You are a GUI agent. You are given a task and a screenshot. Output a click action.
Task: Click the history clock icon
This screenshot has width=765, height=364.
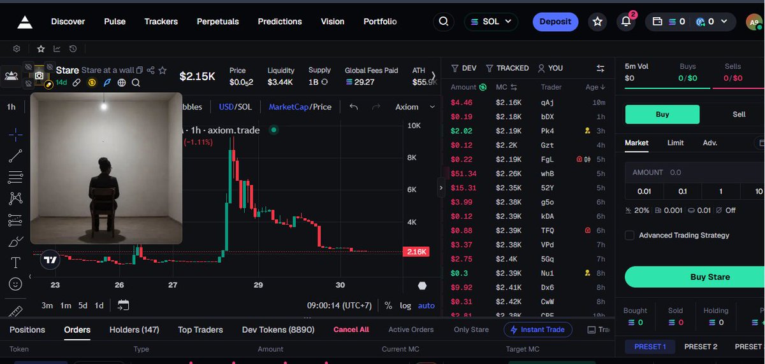click(73, 48)
